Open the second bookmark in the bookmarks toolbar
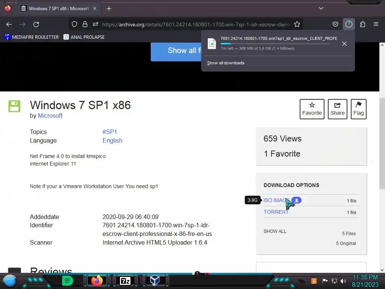This screenshot has width=385, height=289. 84,37
